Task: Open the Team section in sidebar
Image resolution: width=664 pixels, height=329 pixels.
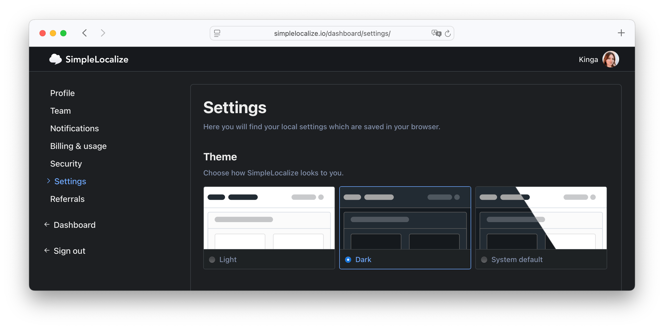Action: tap(60, 111)
